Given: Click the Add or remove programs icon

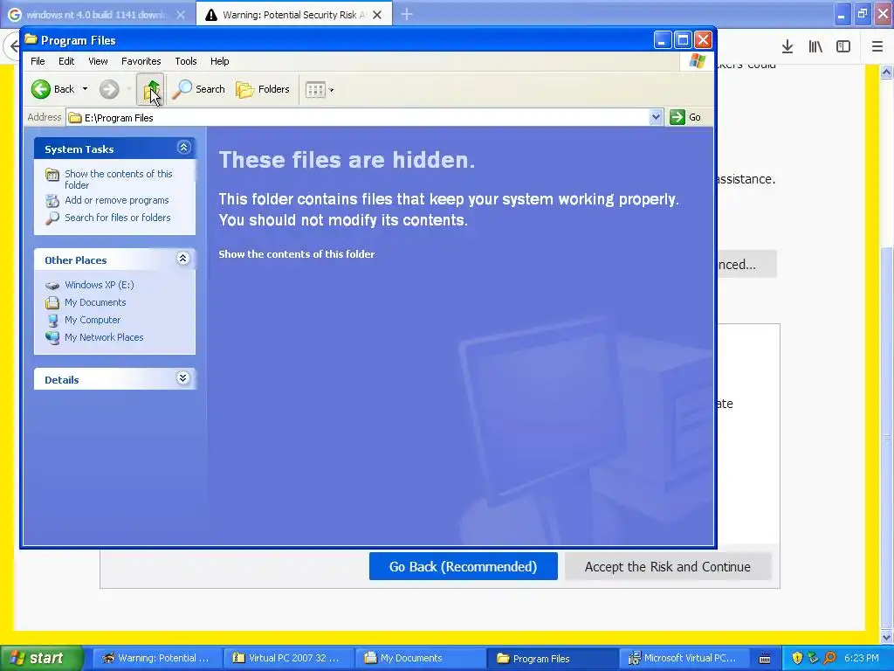Looking at the screenshot, I should [52, 201].
